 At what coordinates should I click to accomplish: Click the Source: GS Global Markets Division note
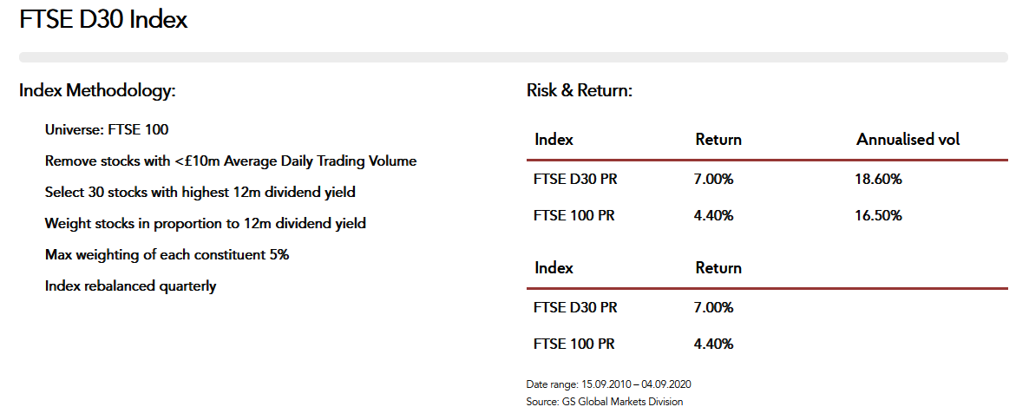pyautogui.click(x=605, y=402)
